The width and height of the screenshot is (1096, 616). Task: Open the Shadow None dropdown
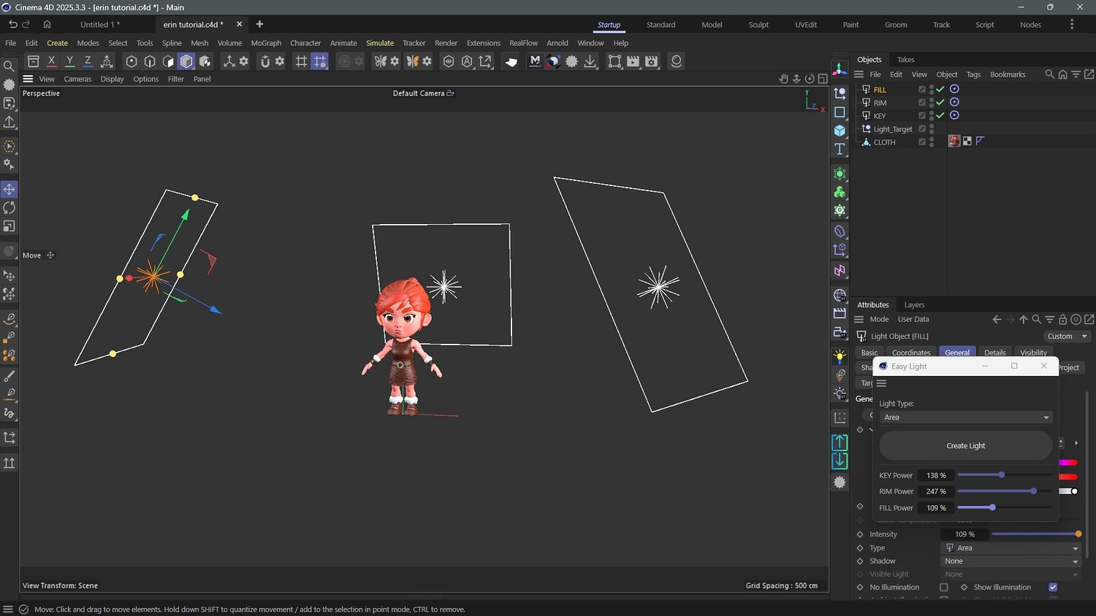coord(1011,561)
